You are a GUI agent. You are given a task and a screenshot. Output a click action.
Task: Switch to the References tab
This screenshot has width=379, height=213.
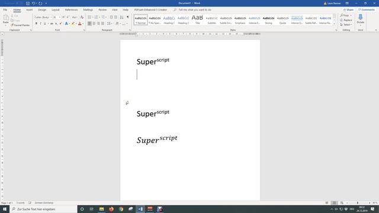pyautogui.click(x=71, y=10)
